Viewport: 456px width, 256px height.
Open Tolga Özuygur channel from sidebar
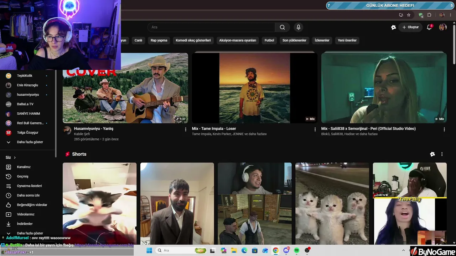click(28, 133)
